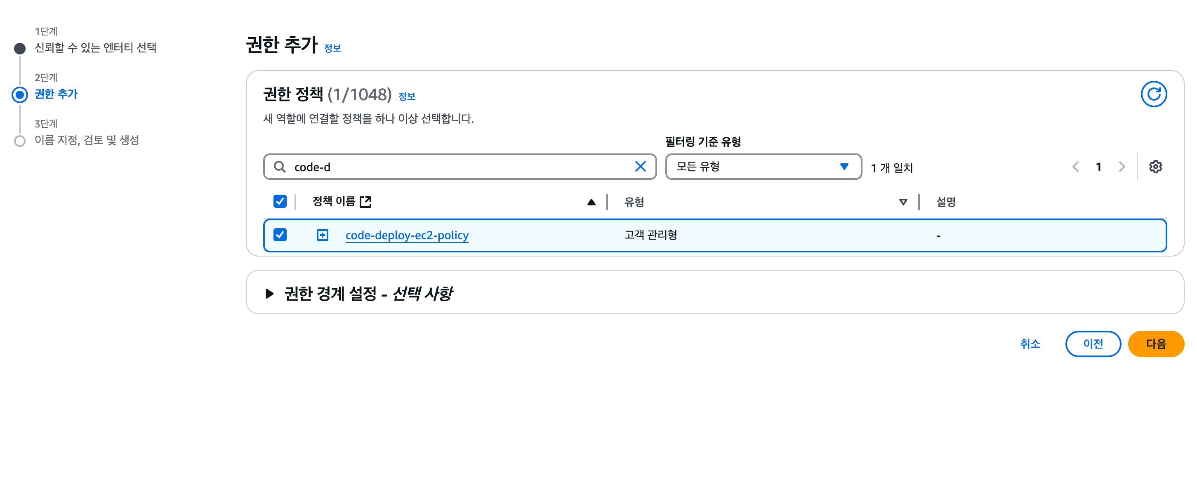The width and height of the screenshot is (1197, 485).
Task: Open the 모든 유형 filter dropdown
Action: (763, 167)
